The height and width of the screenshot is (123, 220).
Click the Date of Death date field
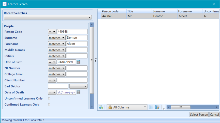pyautogui.click(x=66, y=92)
